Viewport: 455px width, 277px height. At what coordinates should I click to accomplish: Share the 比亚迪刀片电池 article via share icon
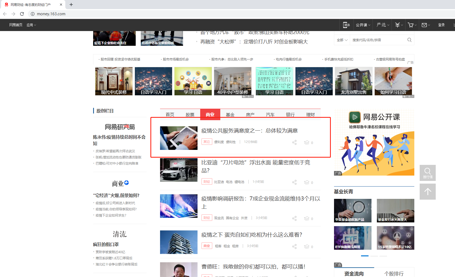(294, 182)
